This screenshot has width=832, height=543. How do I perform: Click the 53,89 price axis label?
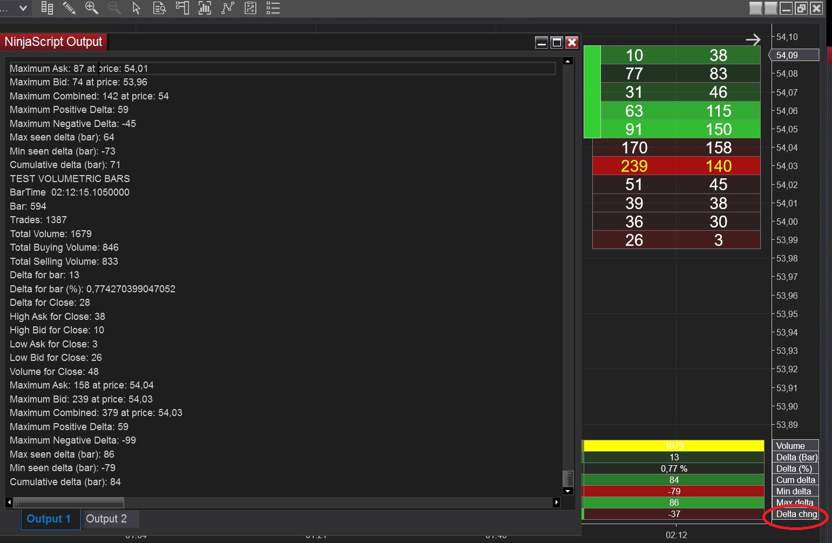pyautogui.click(x=787, y=425)
